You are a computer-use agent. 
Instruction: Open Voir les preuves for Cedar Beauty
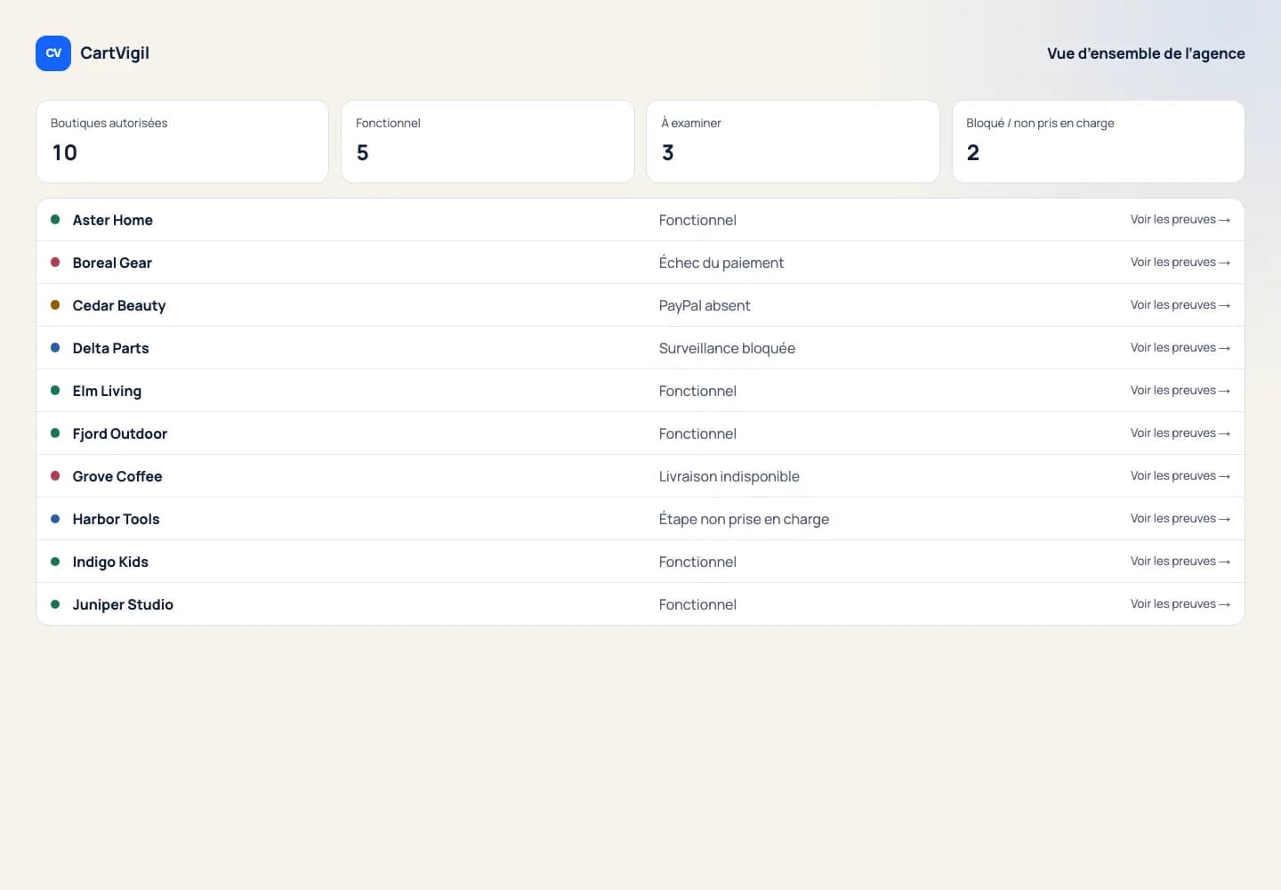[x=1180, y=305]
